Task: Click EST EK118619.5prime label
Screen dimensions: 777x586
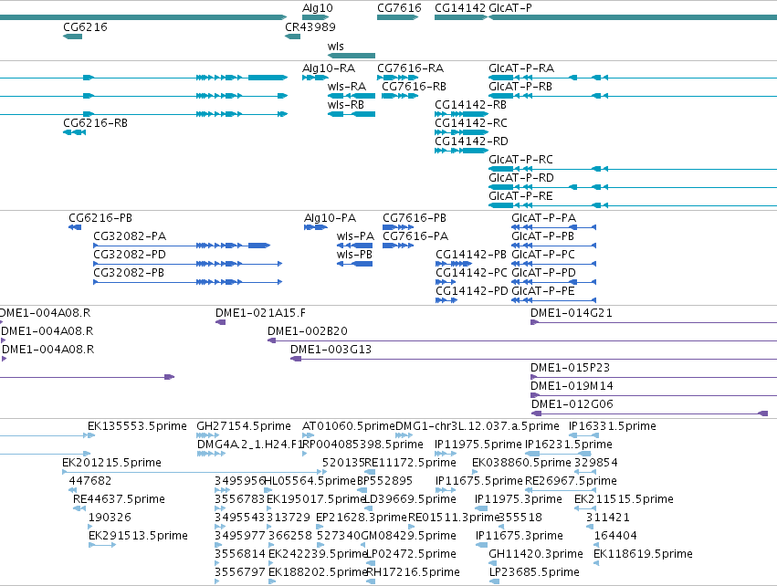Action: coord(643,555)
